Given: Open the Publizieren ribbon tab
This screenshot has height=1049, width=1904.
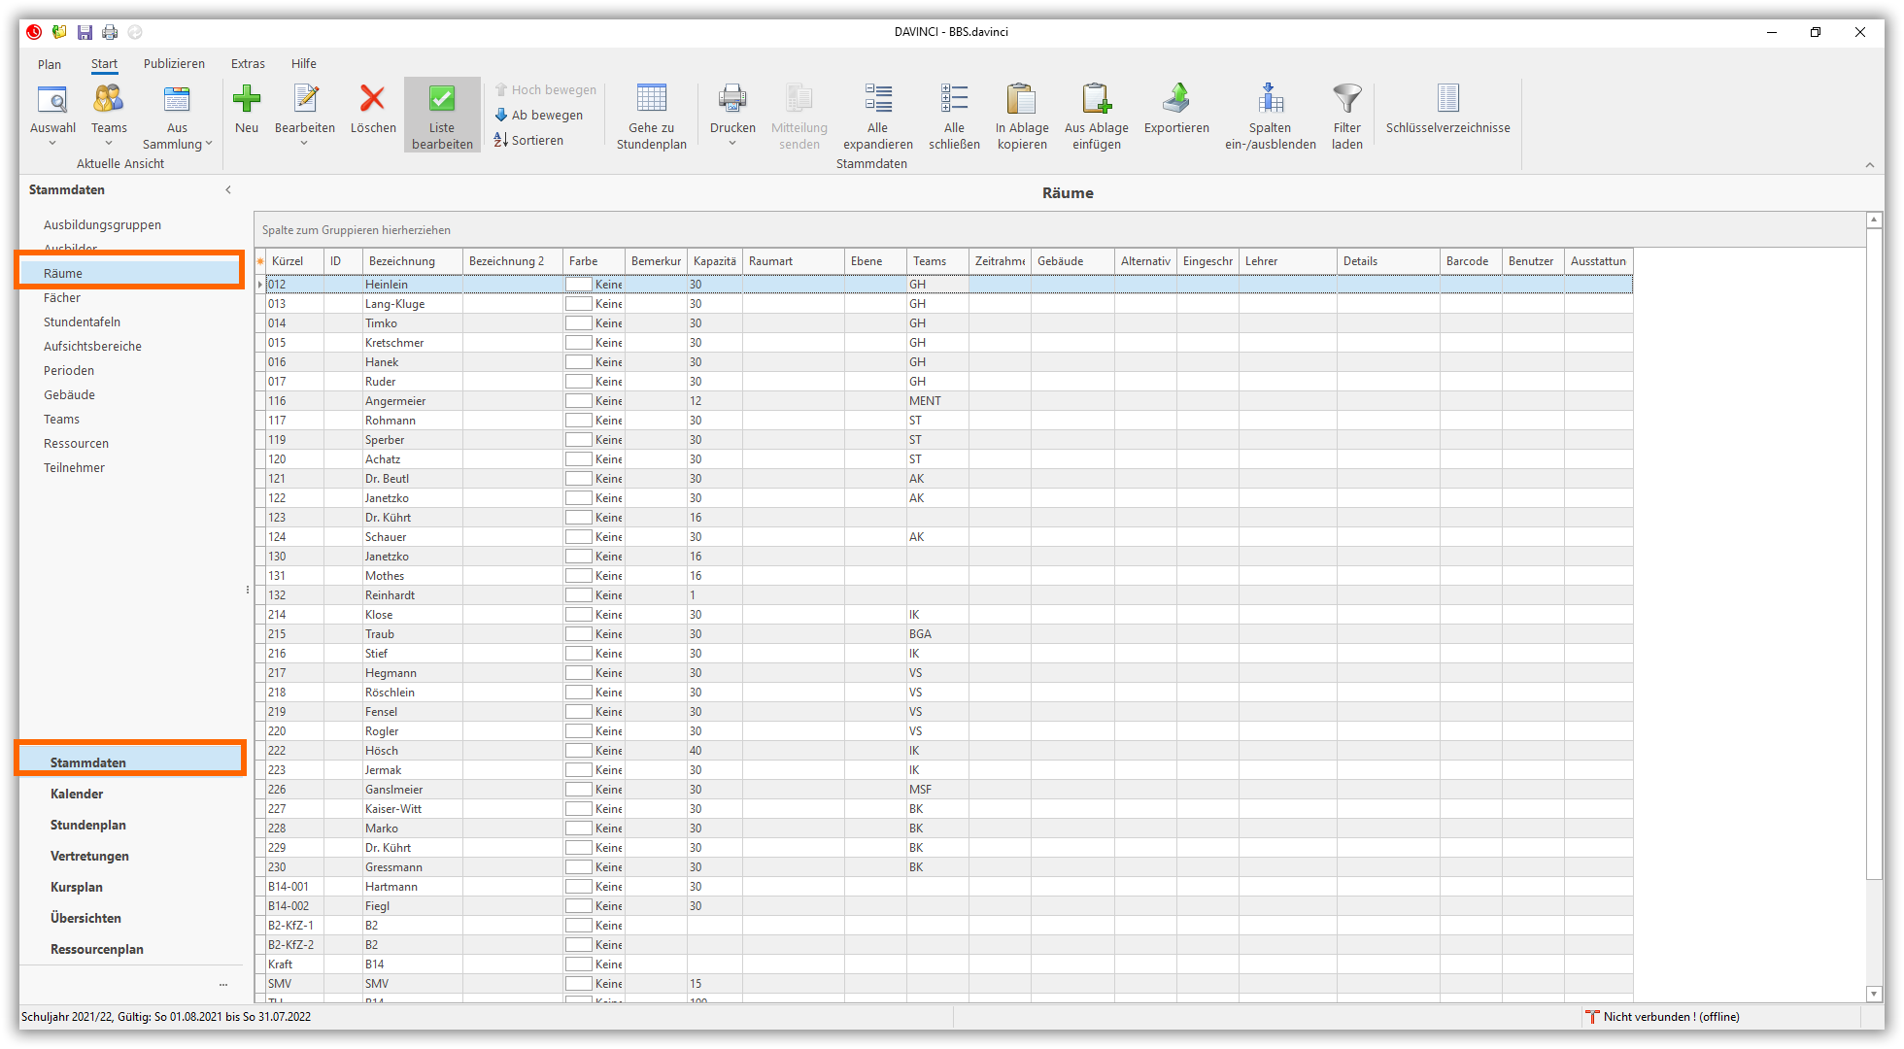Looking at the screenshot, I should [x=174, y=63].
